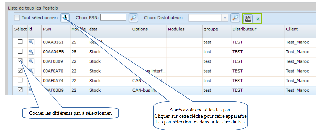
Task: Check the row for PSN 00AA0161
Action: [x=20, y=42]
